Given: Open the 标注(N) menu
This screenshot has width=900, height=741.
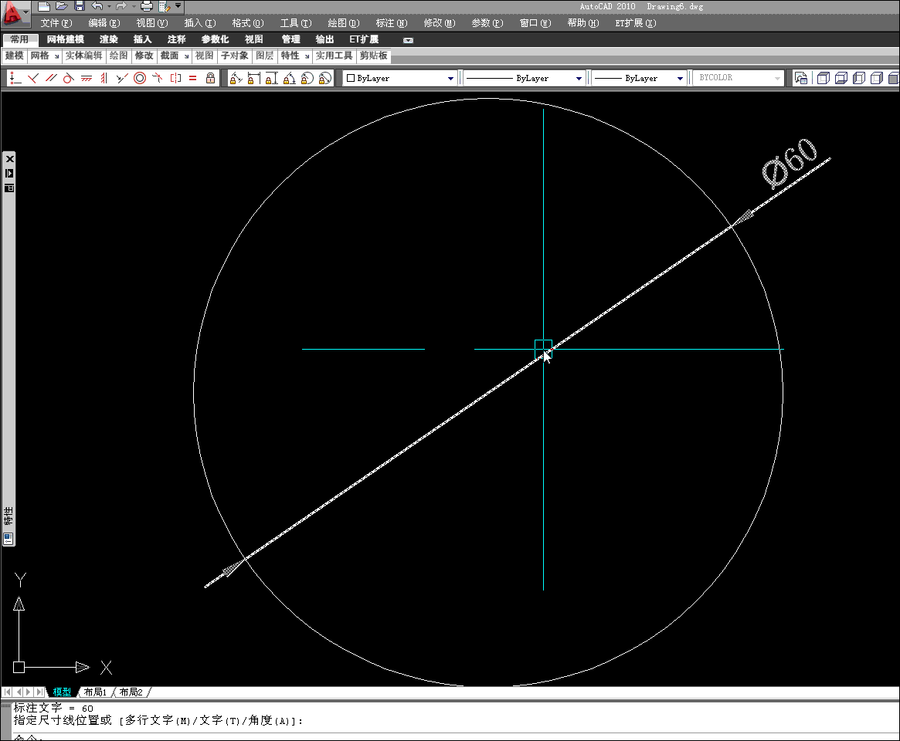Looking at the screenshot, I should 392,23.
